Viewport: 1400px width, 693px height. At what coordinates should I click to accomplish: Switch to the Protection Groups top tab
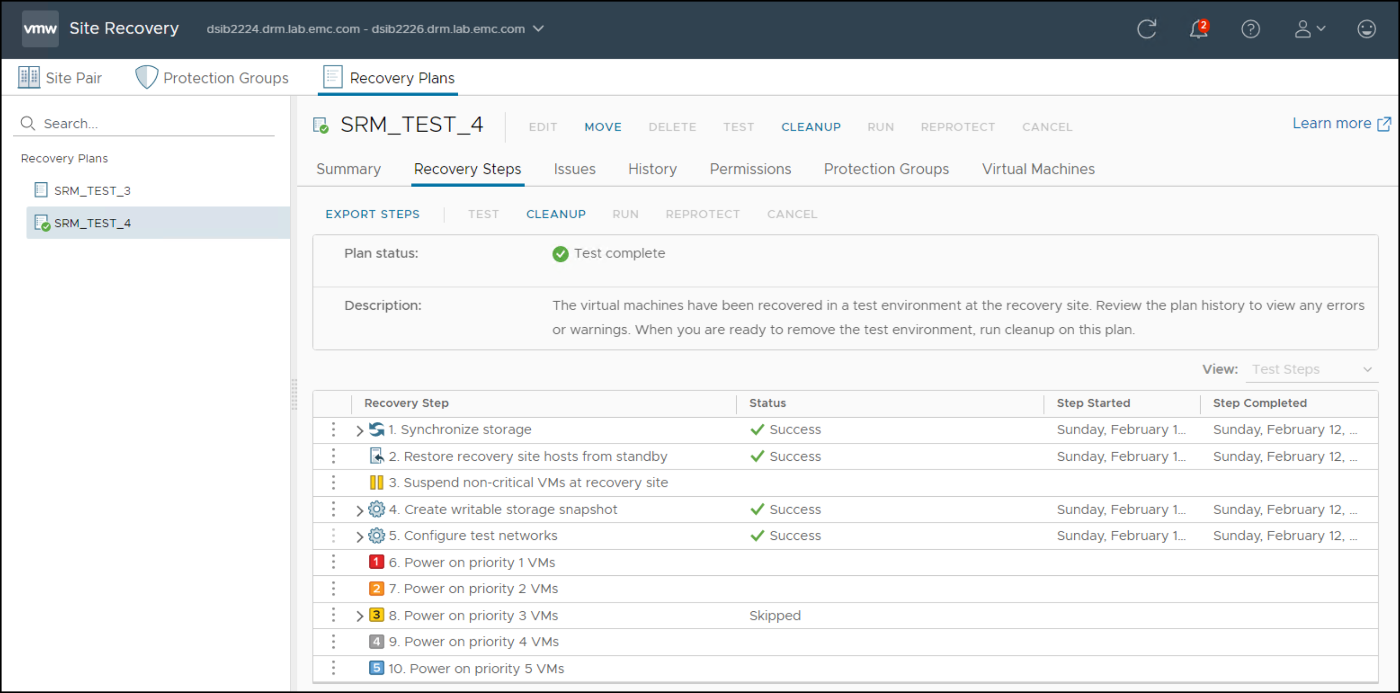pyautogui.click(x=212, y=78)
